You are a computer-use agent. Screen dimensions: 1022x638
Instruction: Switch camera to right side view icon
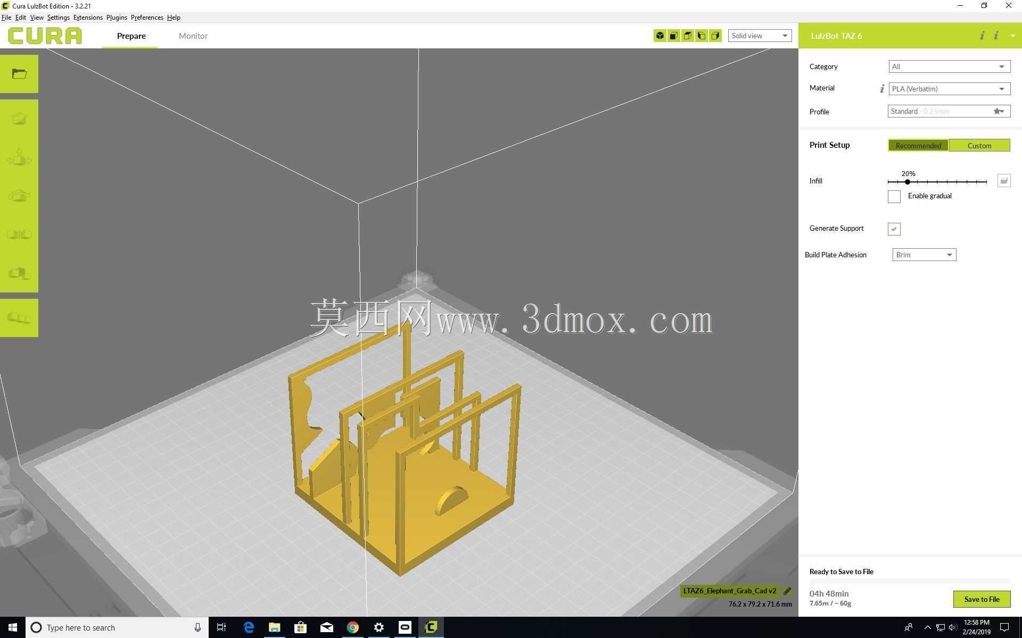click(715, 36)
